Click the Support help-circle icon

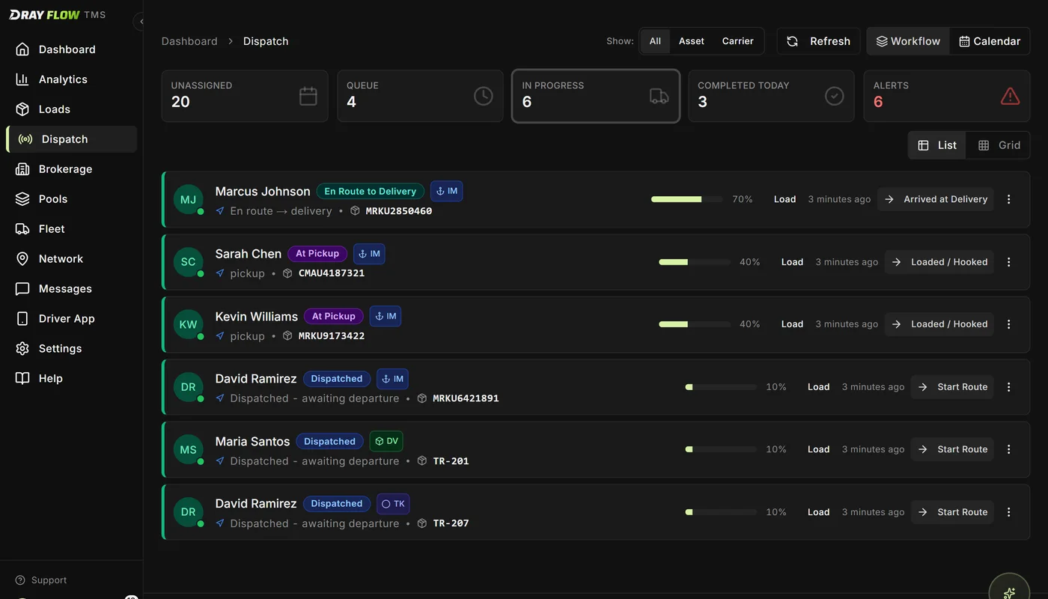click(20, 580)
